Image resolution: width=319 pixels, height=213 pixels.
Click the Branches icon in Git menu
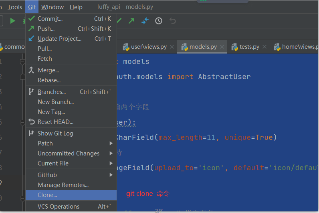[x=32, y=92]
